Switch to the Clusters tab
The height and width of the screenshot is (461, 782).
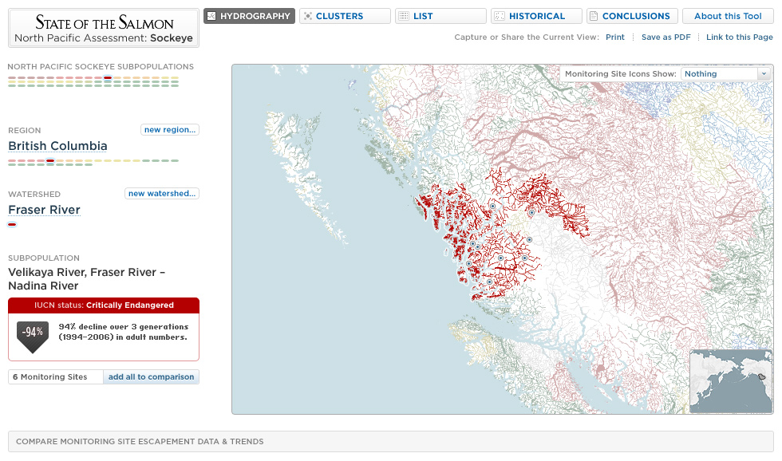(345, 16)
